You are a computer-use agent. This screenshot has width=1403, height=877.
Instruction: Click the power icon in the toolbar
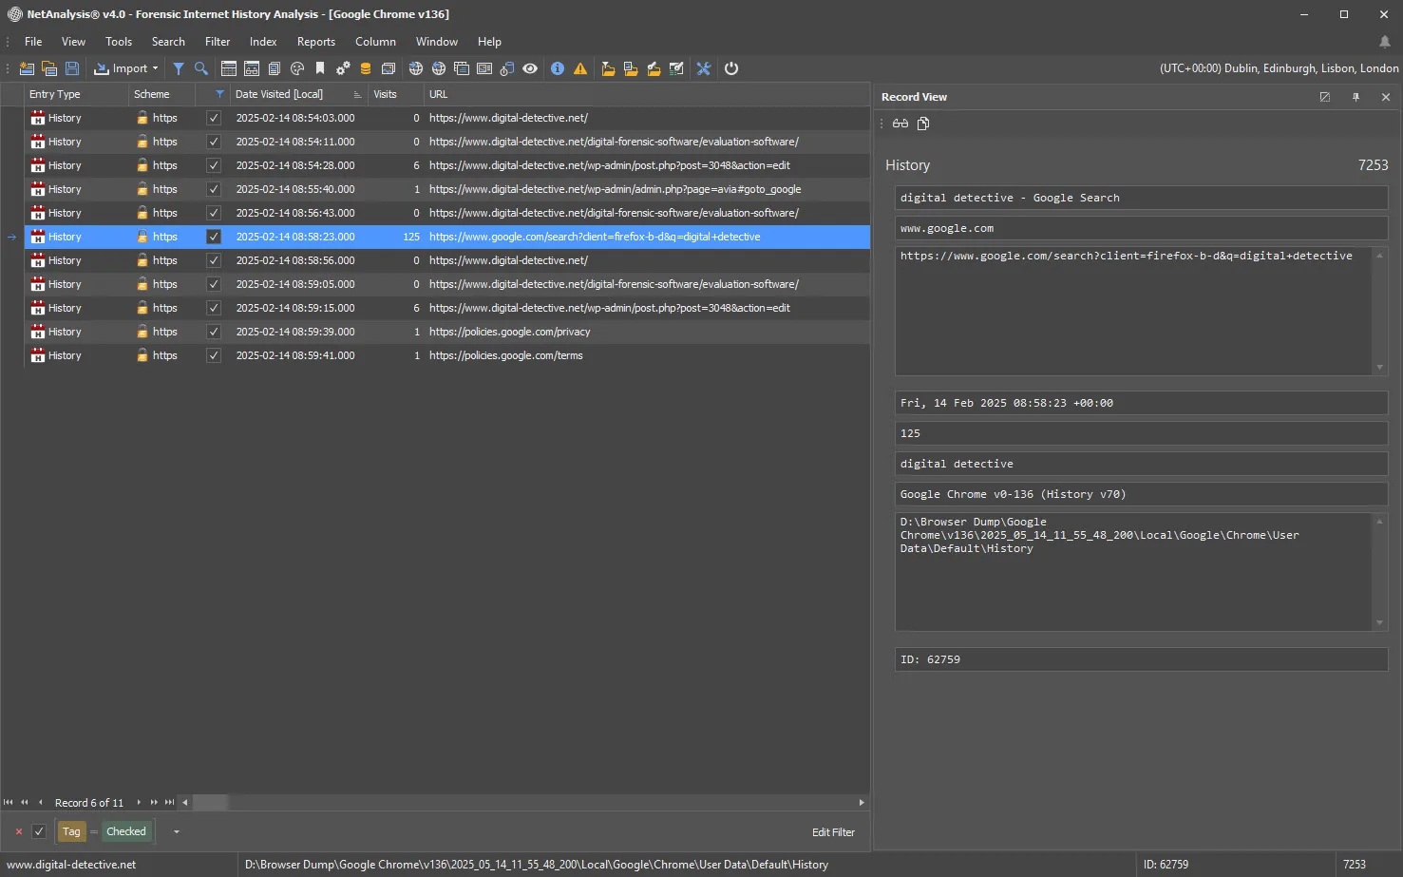pos(731,68)
